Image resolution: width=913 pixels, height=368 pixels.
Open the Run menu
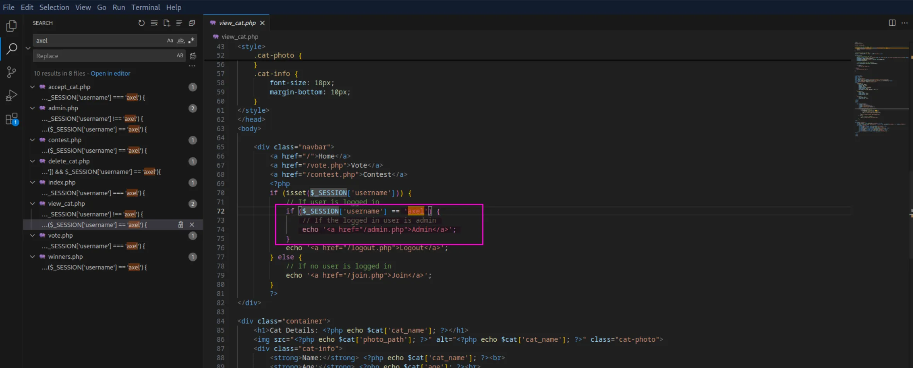119,7
